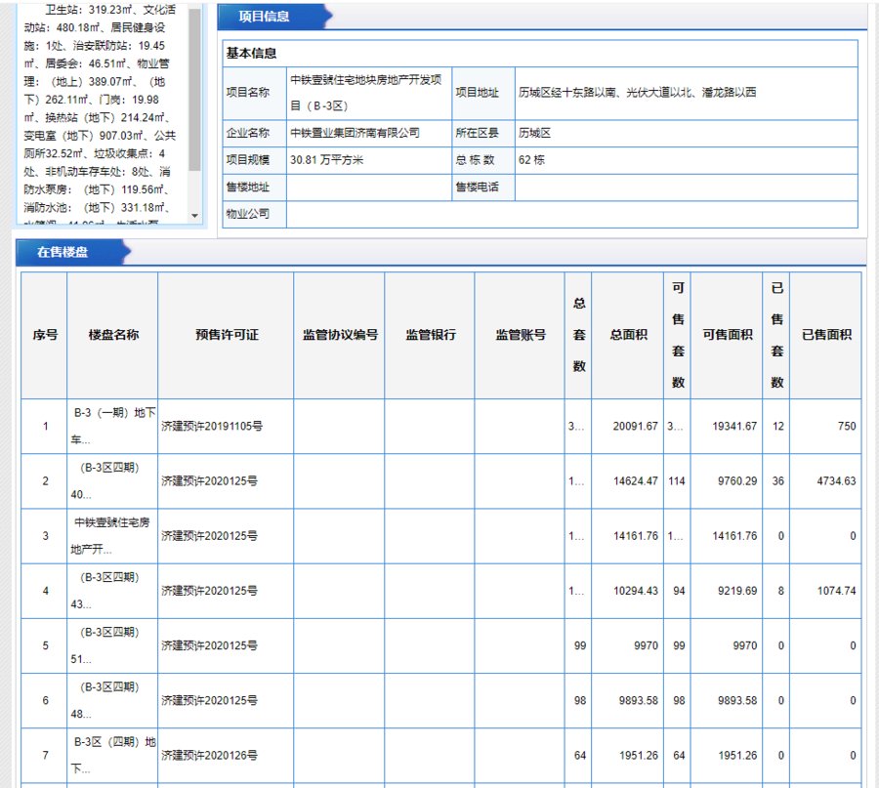Click the 历城区 district value
The height and width of the screenshot is (788, 879).
pyautogui.click(x=534, y=133)
